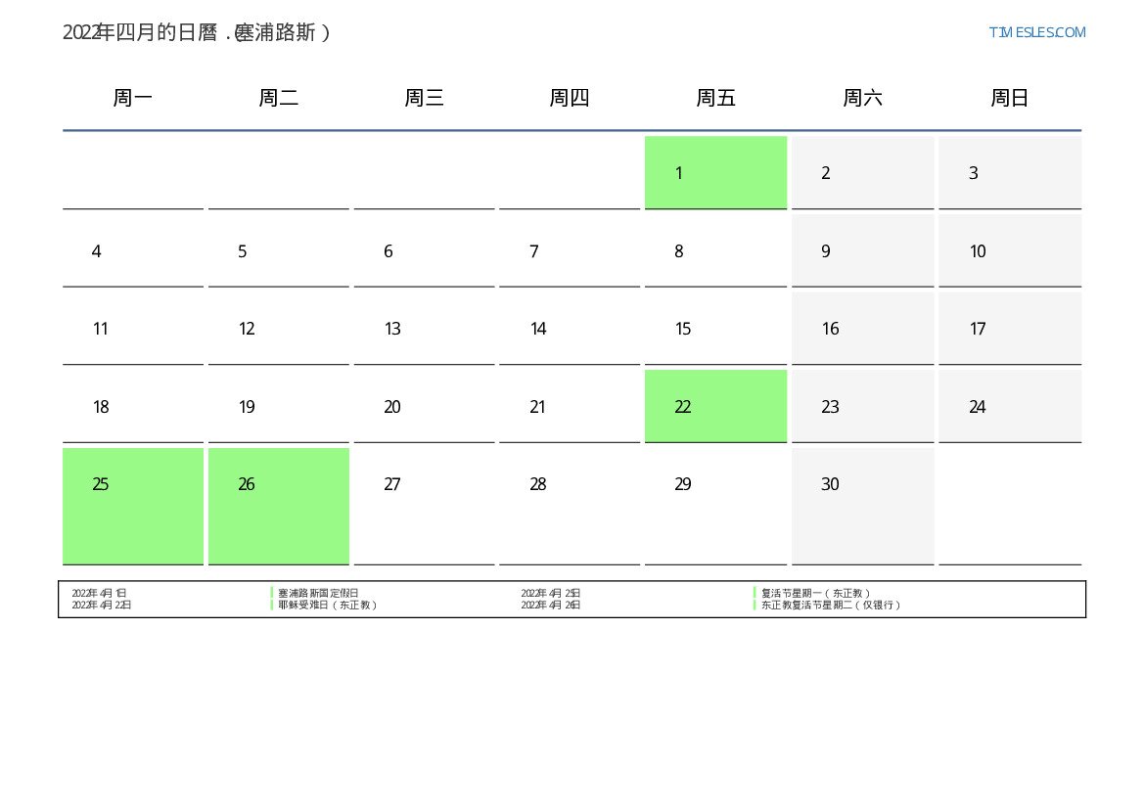This screenshot has height=809, width=1144.
Task: Click the calendar title for April 2022
Action: point(197,32)
